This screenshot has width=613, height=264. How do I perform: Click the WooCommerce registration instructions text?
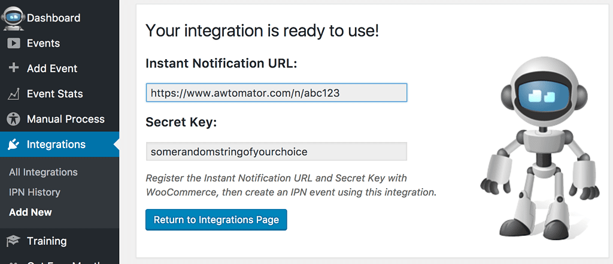coord(291,185)
